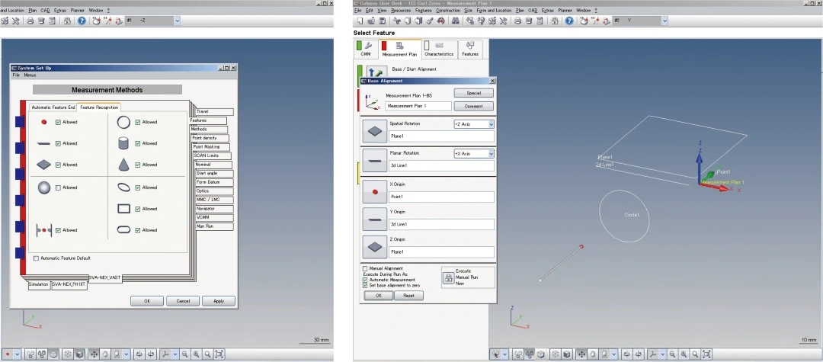Open the Characteristics tab
The image size is (823, 362).
pos(439,50)
